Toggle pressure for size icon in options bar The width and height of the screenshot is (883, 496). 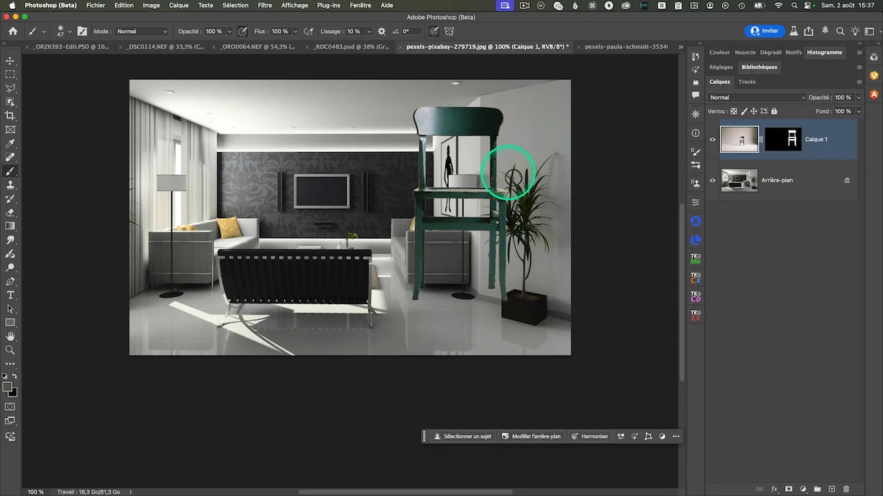[x=433, y=32]
